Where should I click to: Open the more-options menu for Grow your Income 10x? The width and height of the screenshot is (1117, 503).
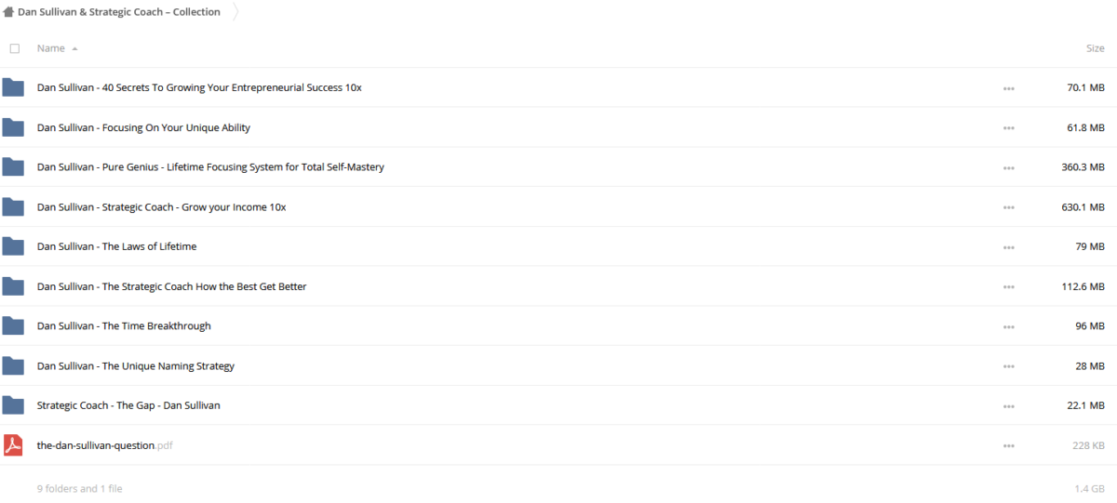pyautogui.click(x=1009, y=207)
